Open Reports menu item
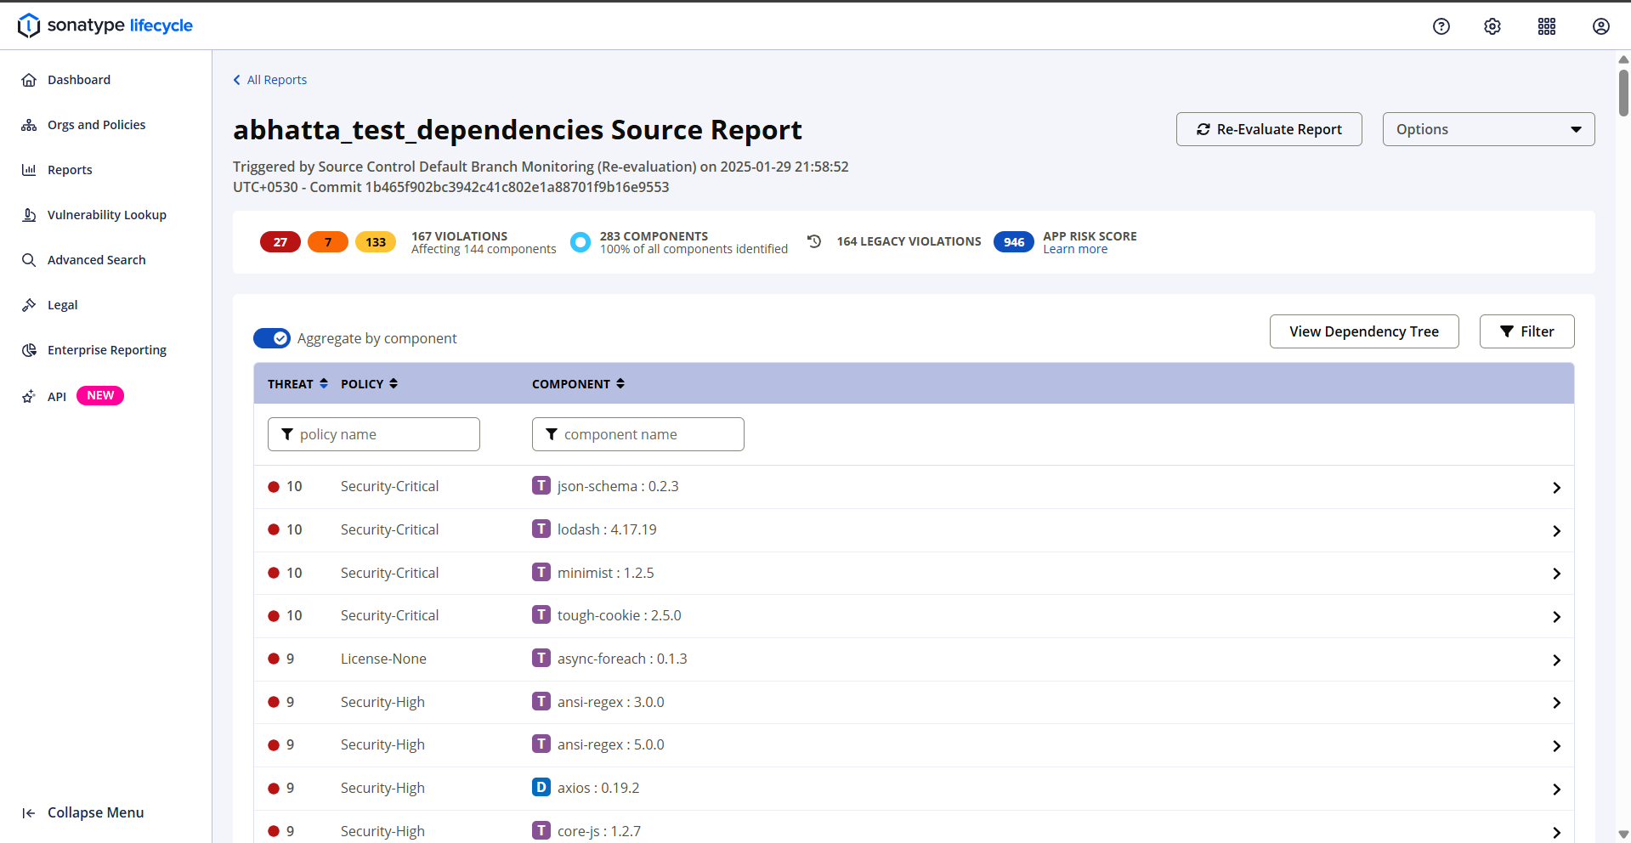The width and height of the screenshot is (1631, 843). point(70,170)
